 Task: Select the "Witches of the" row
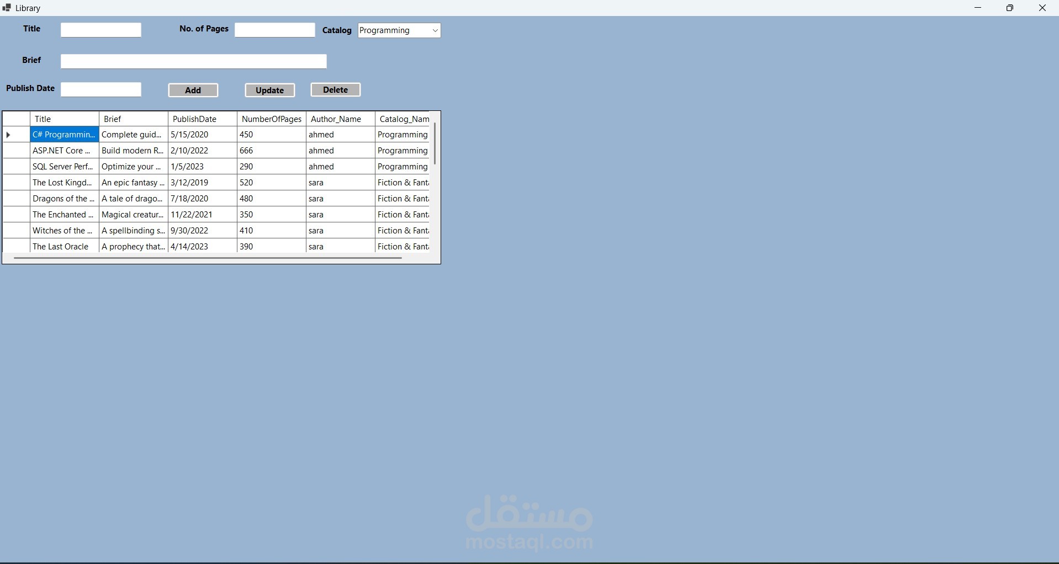(x=62, y=230)
